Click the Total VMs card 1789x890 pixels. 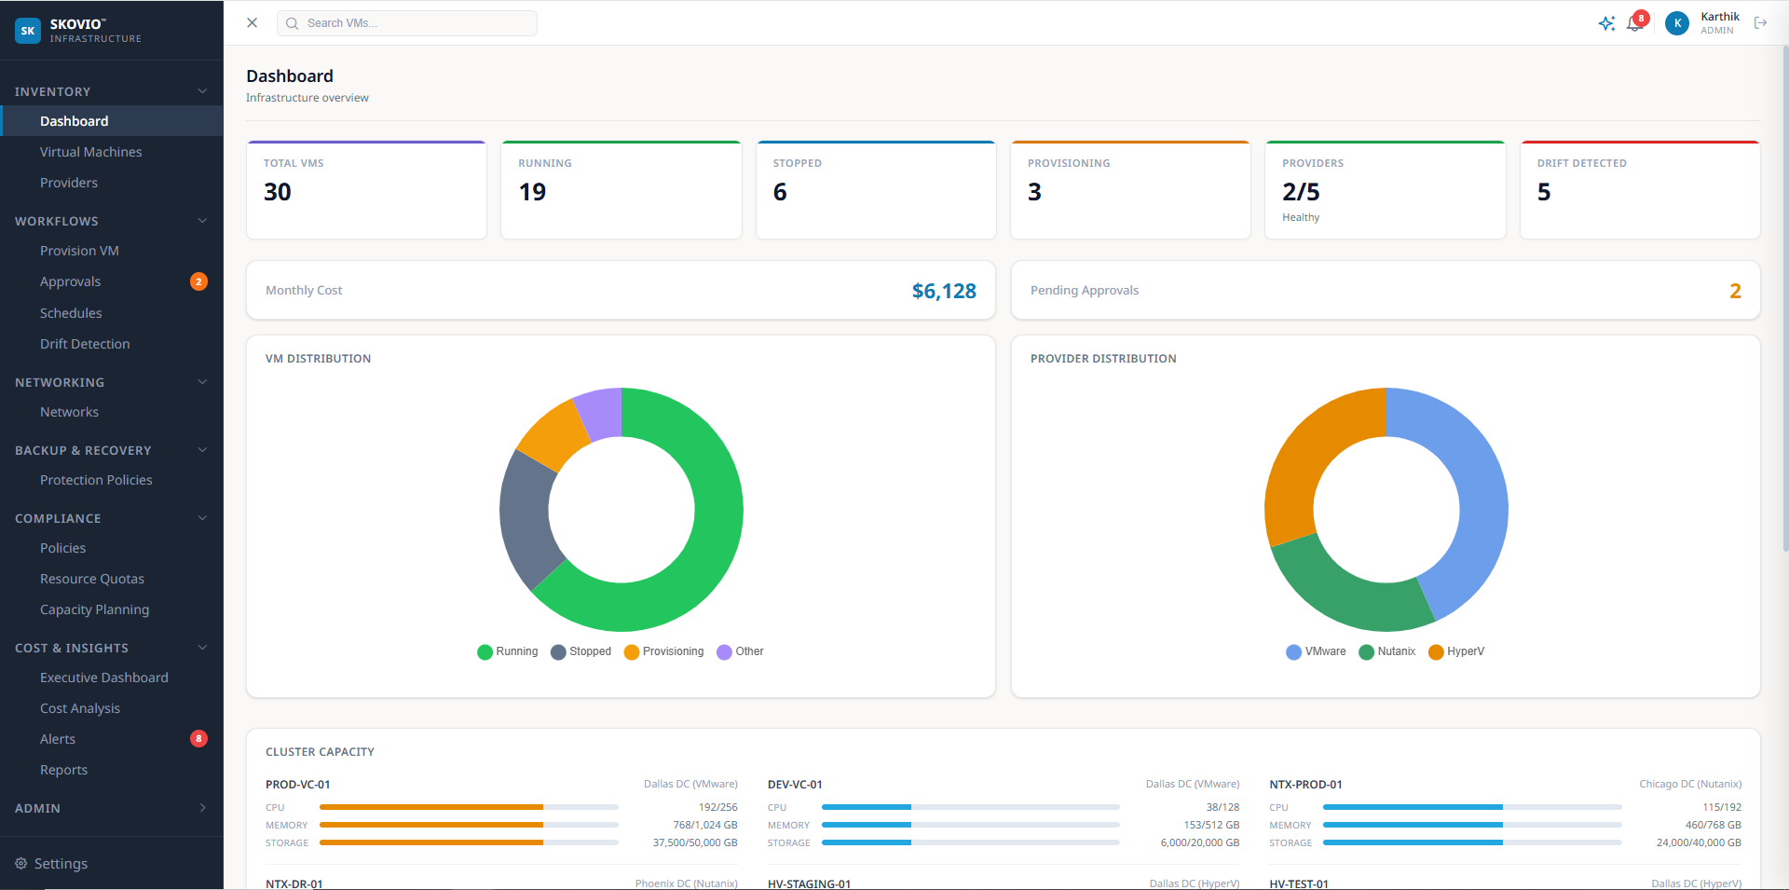tap(366, 190)
